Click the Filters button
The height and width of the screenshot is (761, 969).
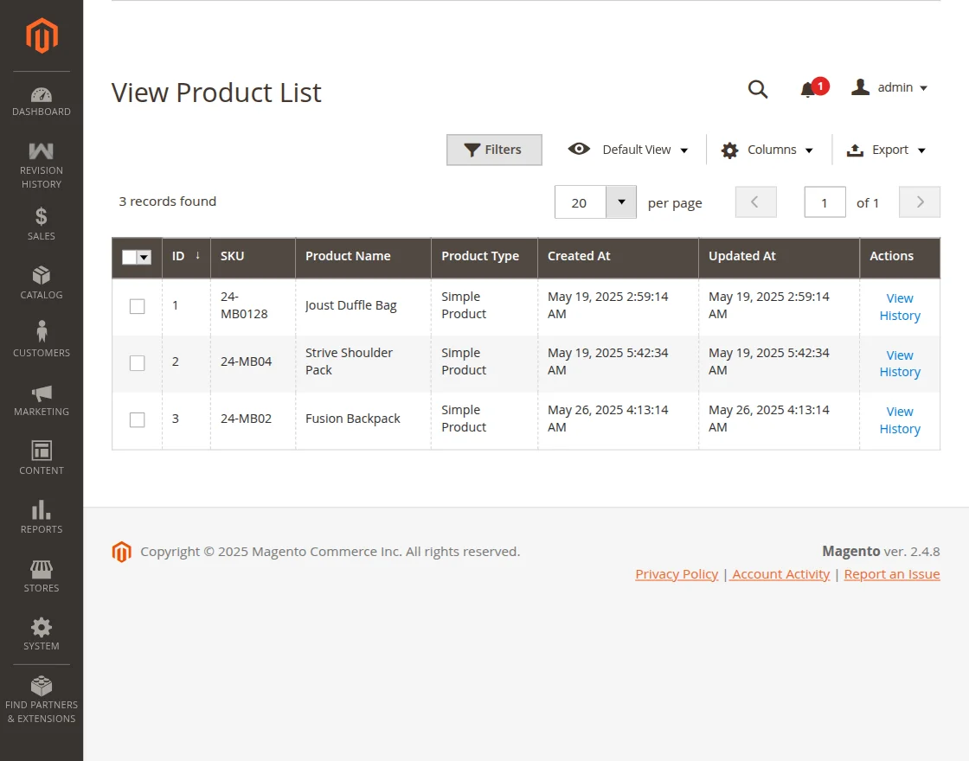pyautogui.click(x=494, y=149)
